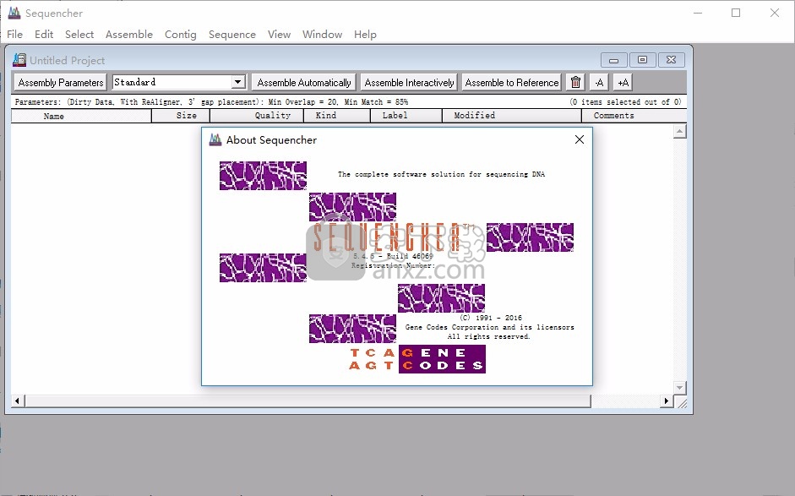Sort by the Name column header

(x=81, y=116)
